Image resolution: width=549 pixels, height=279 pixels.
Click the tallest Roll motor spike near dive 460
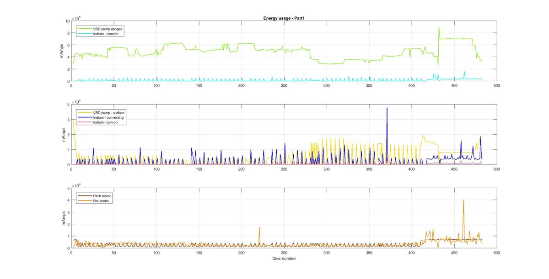tap(463, 200)
